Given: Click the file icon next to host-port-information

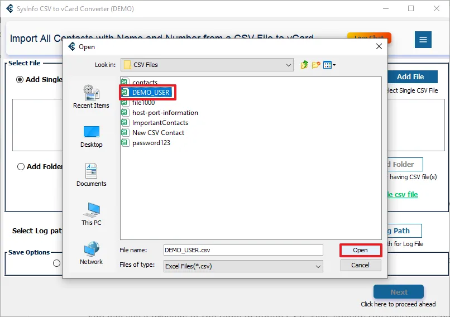Looking at the screenshot, I should [x=125, y=112].
